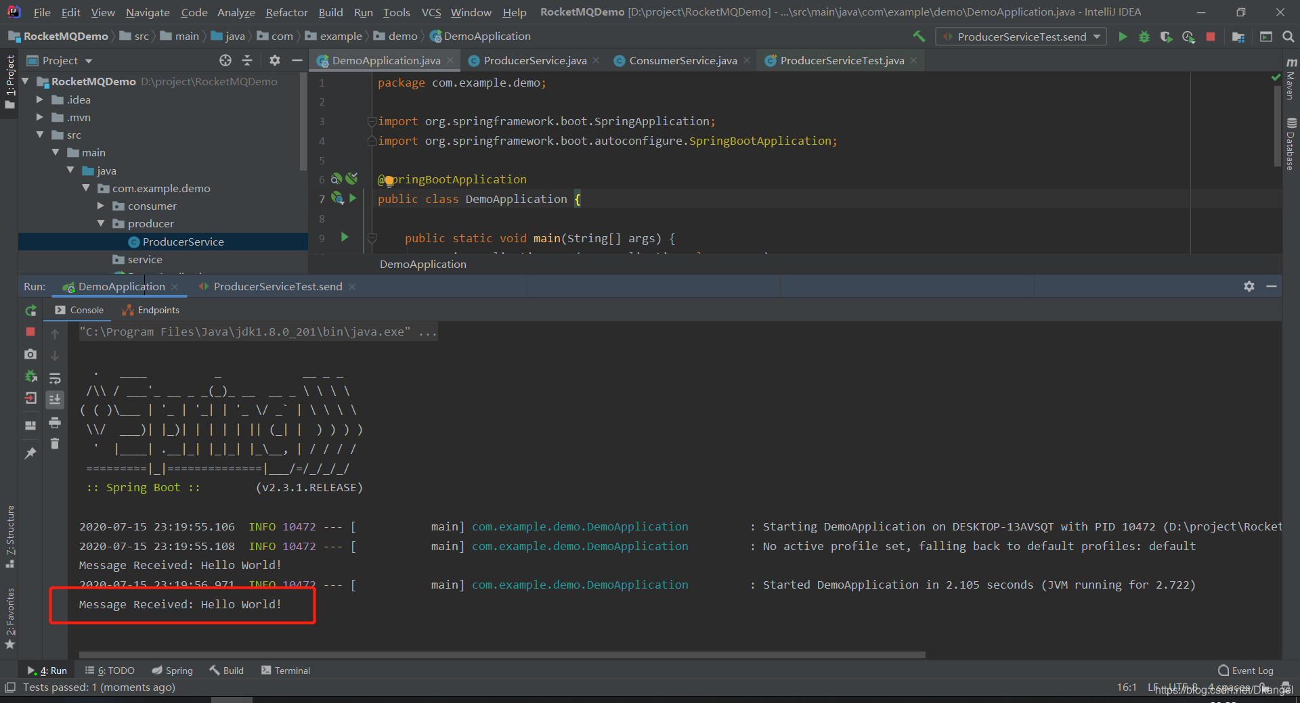Open the Spring tool window
The height and width of the screenshot is (703, 1300).
(172, 671)
